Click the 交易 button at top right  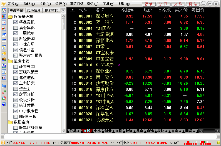(x=178, y=4)
